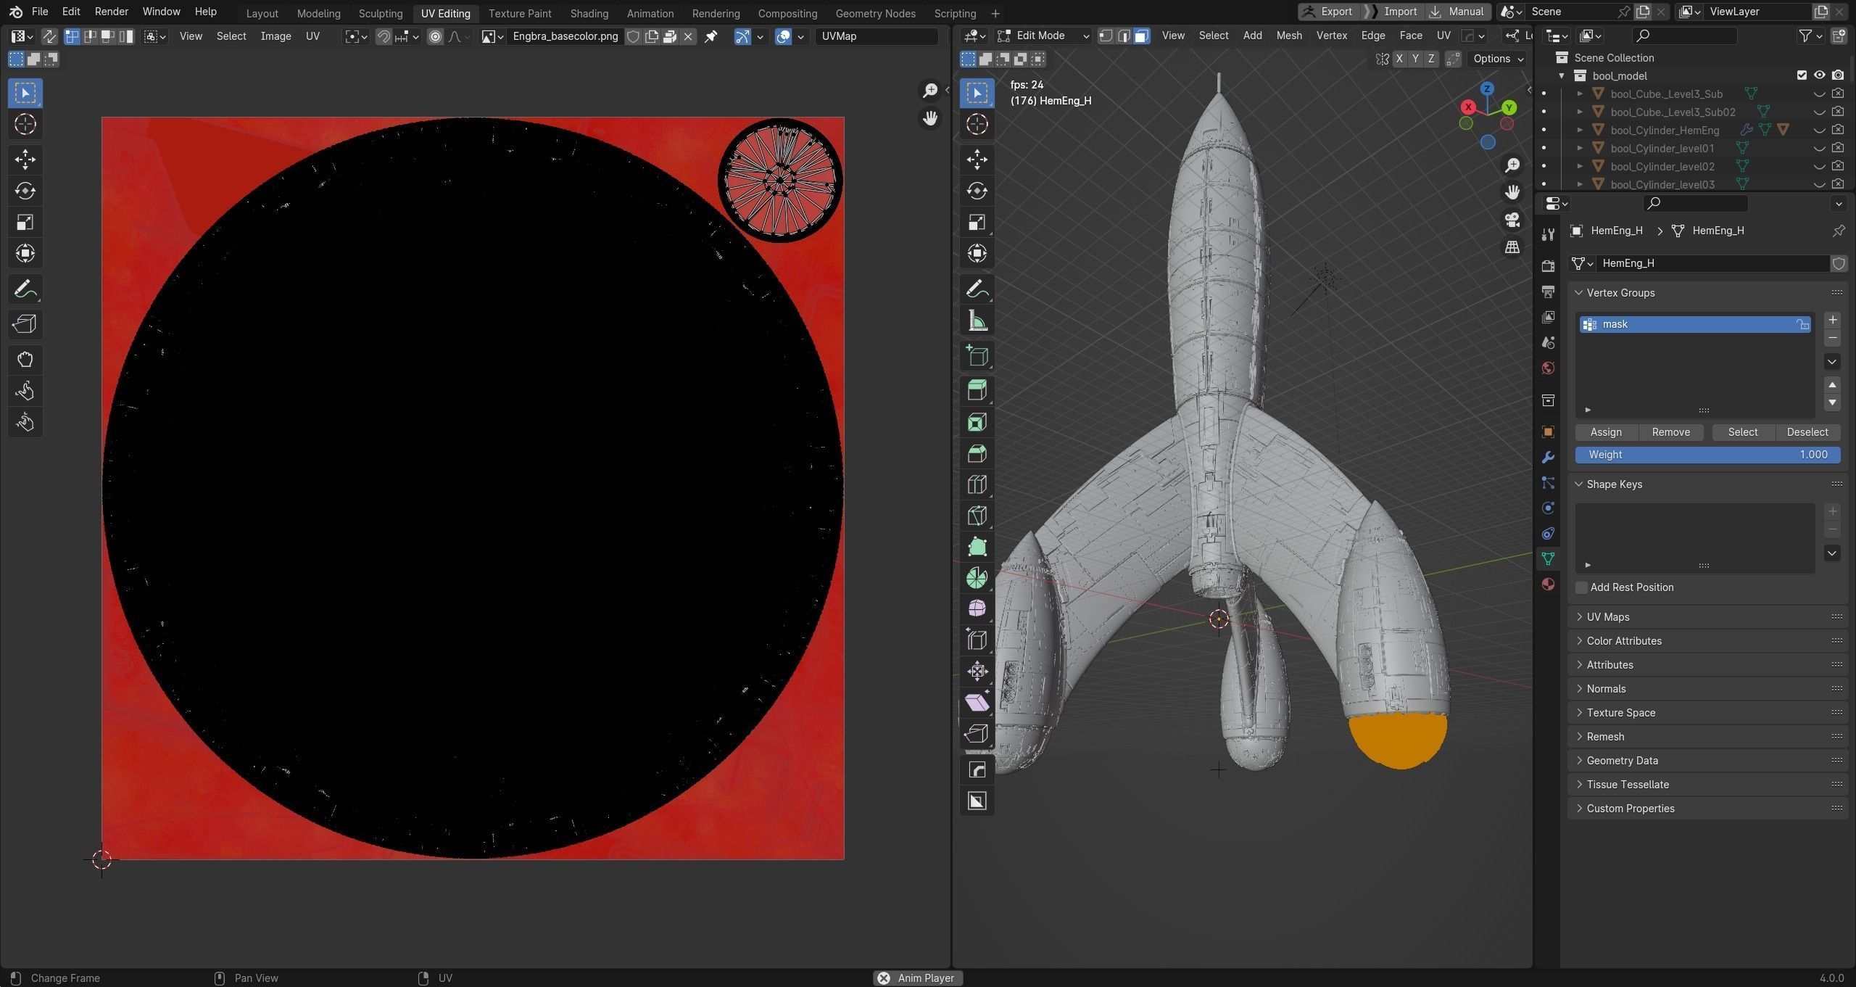Open the Edit Mode dropdown
This screenshot has height=987, width=1856.
(x=1043, y=36)
